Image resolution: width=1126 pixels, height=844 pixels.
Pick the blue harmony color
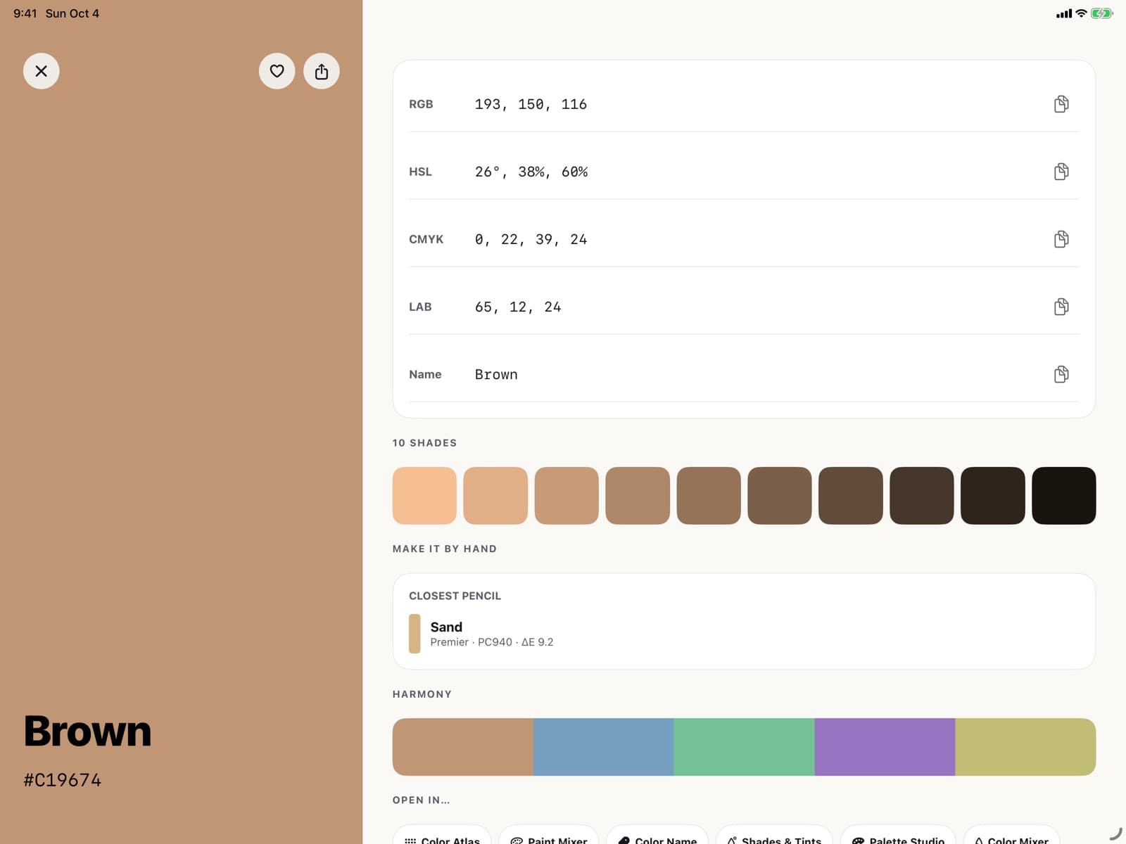pyautogui.click(x=604, y=747)
